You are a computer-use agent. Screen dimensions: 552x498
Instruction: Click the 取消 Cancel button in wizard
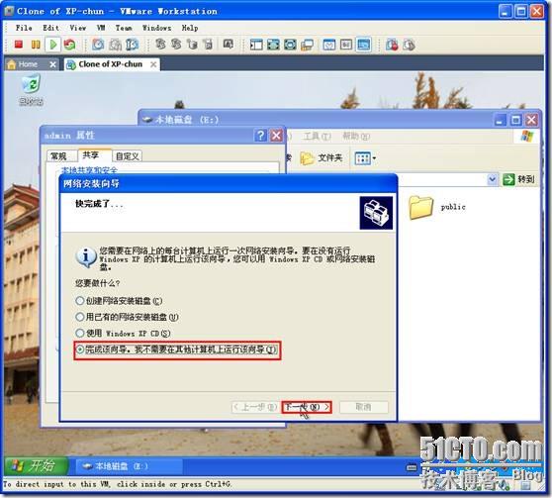tap(363, 407)
